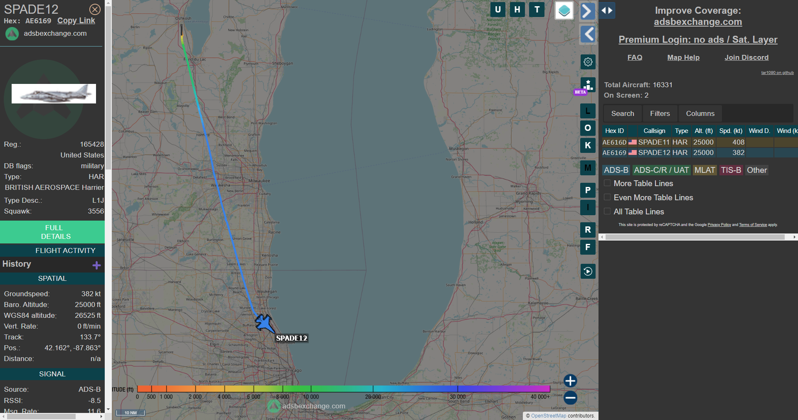Expand History with the plus icon
The image size is (798, 420).
(x=96, y=265)
